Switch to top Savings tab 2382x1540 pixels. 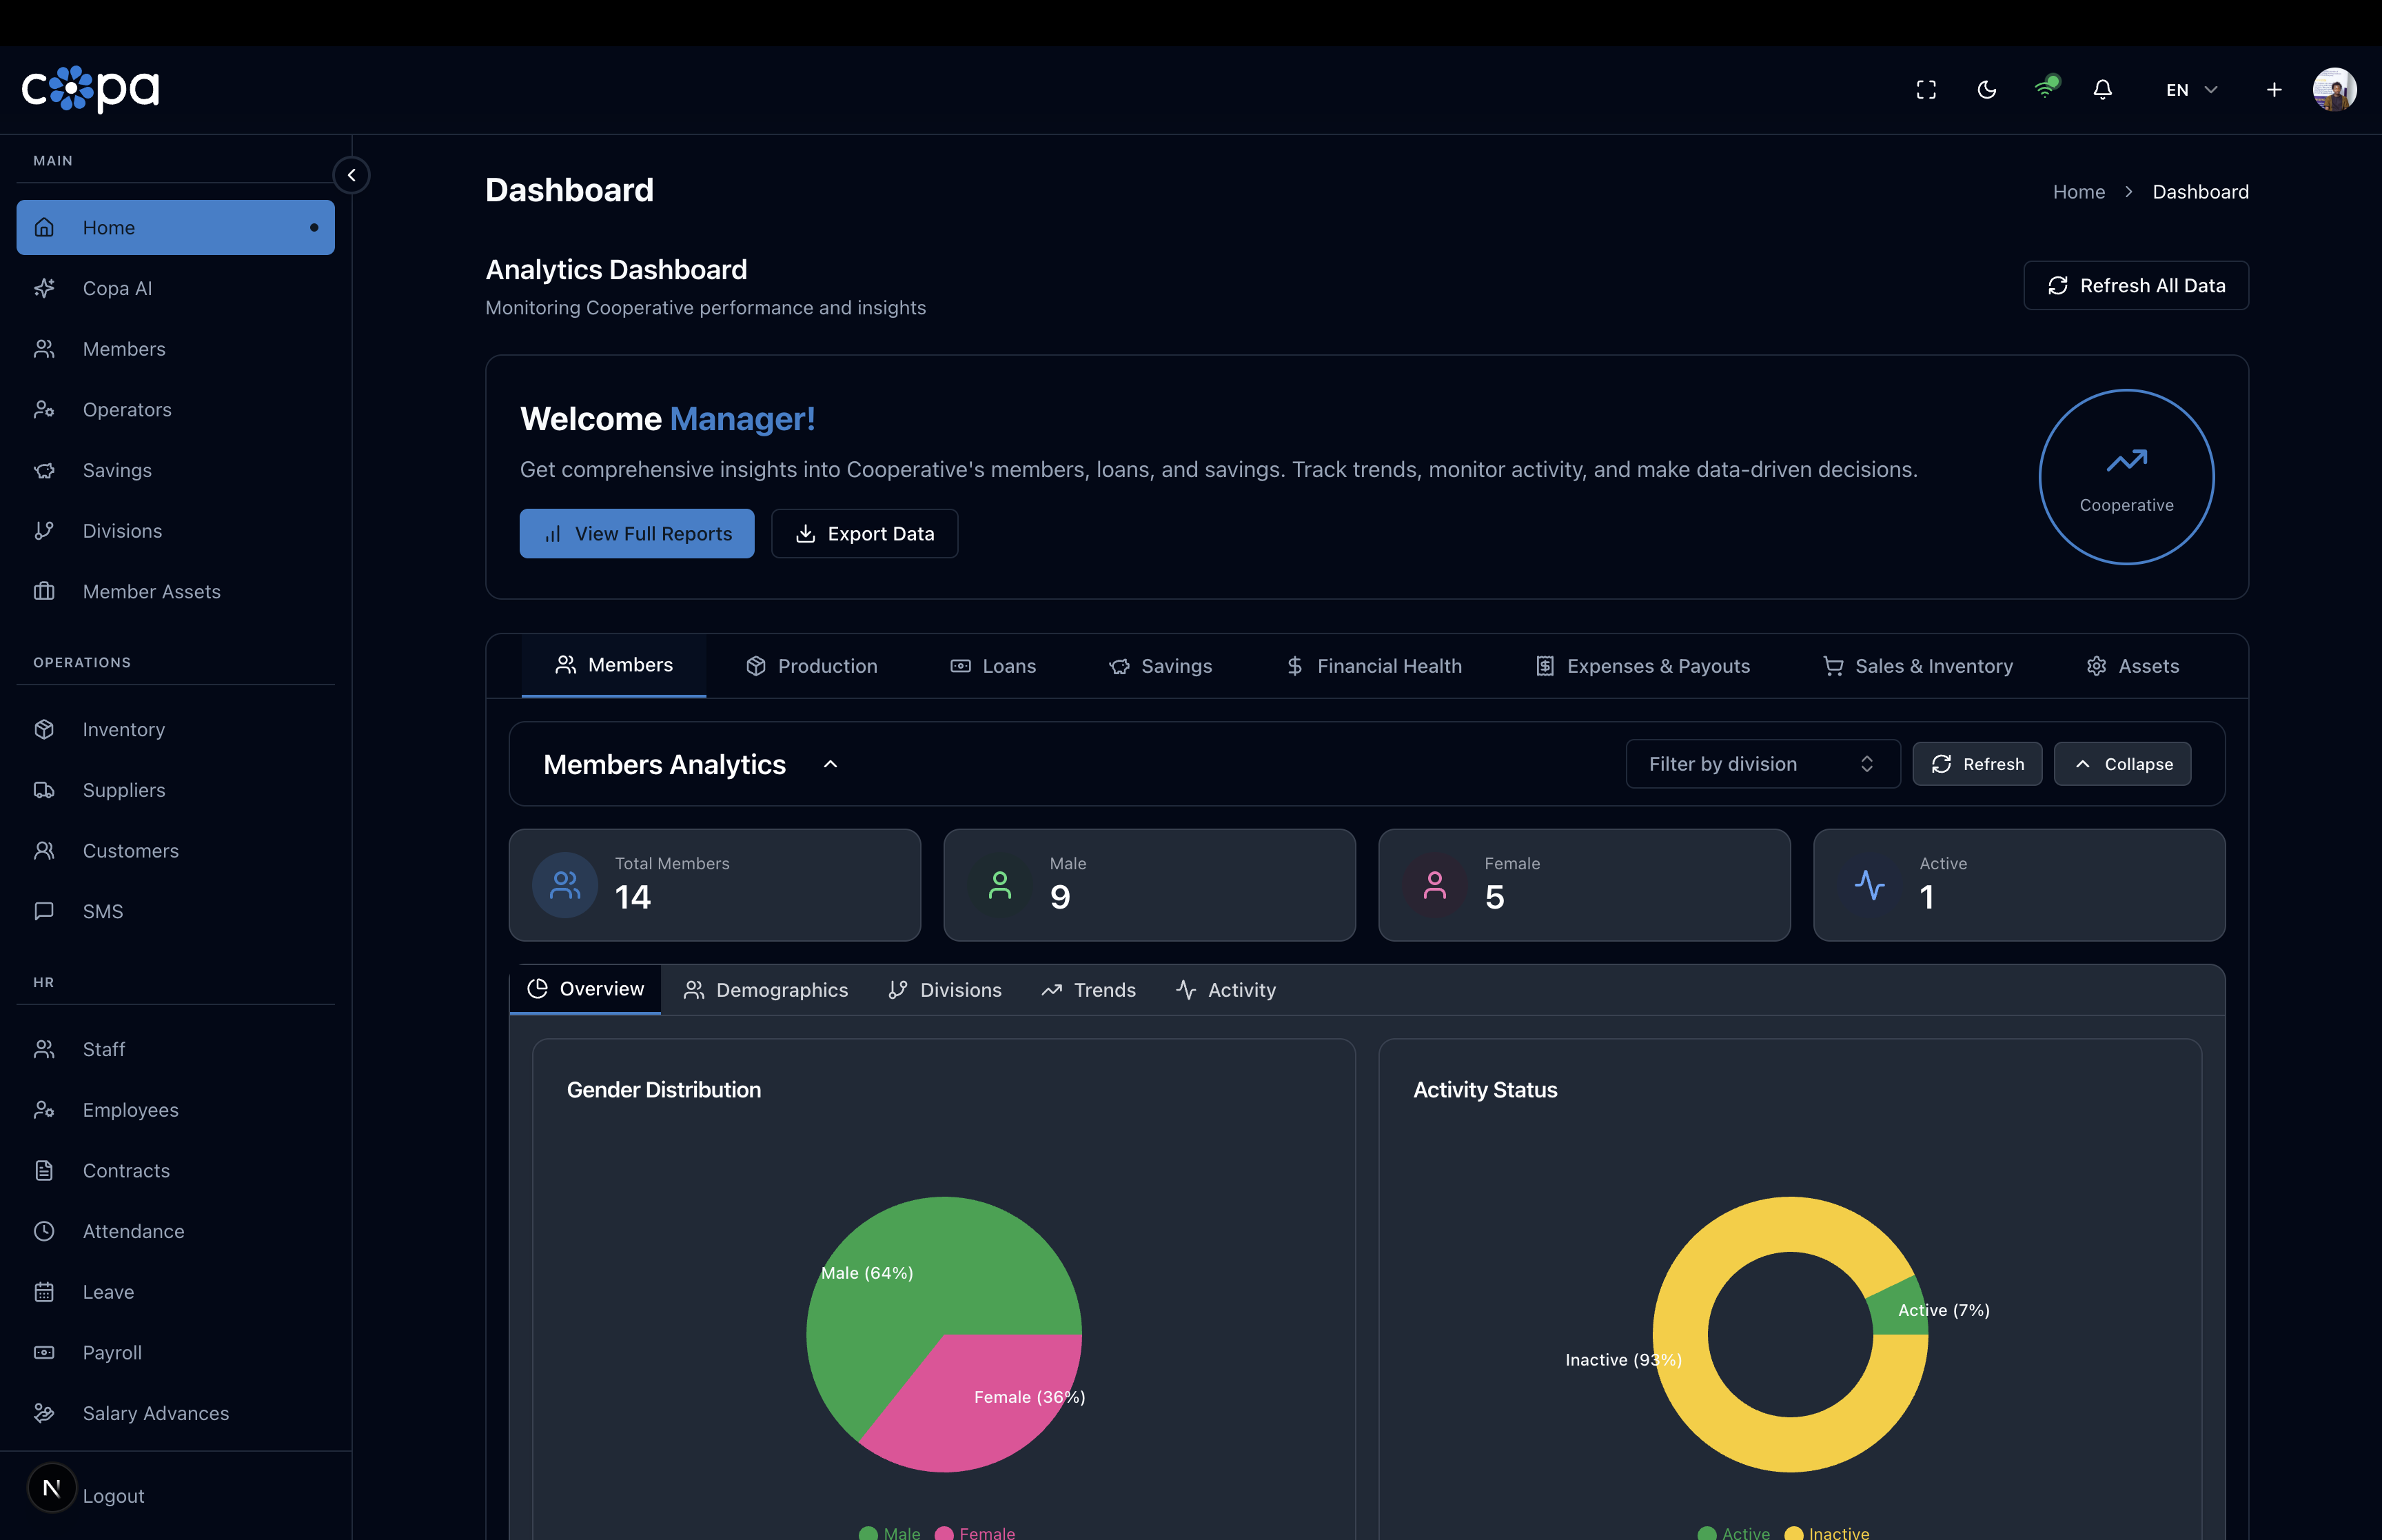[x=1161, y=666]
